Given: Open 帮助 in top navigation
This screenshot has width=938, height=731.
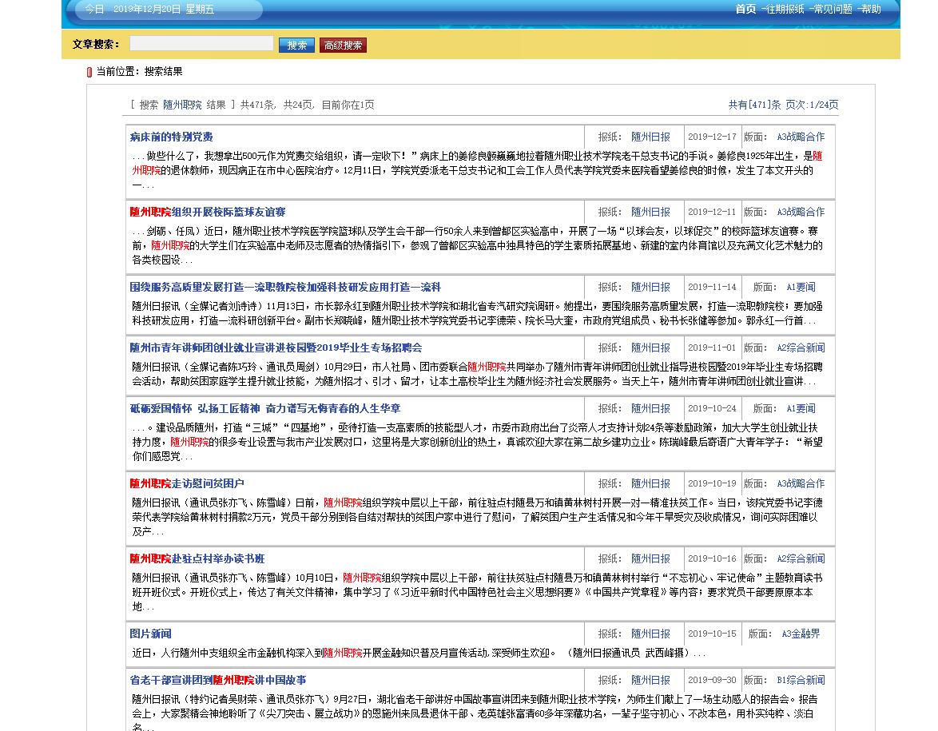Looking at the screenshot, I should pyautogui.click(x=870, y=10).
